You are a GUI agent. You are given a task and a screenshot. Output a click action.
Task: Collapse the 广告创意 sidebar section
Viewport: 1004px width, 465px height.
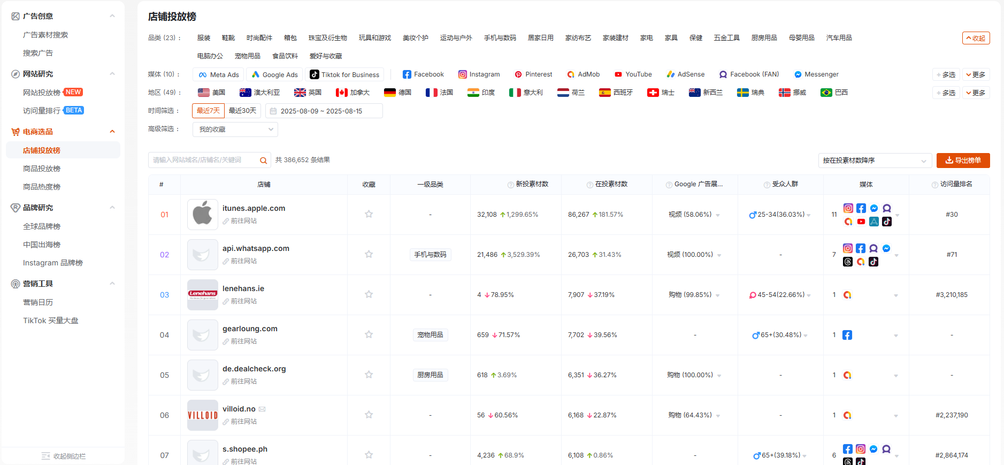coord(112,16)
